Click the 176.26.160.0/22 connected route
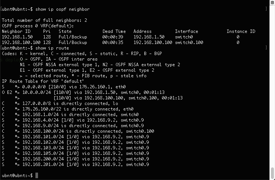The height and width of the screenshot is (180, 275). (x=39, y=109)
